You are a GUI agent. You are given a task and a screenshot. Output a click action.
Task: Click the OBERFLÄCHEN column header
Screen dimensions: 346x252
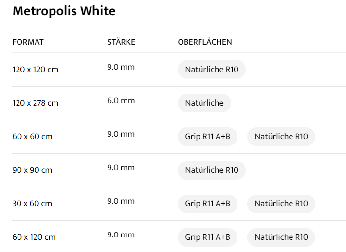coord(205,42)
